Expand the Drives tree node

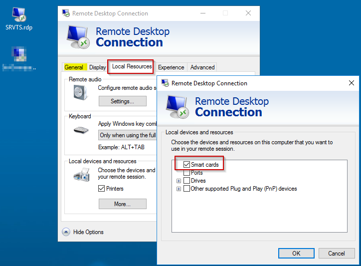click(179, 181)
